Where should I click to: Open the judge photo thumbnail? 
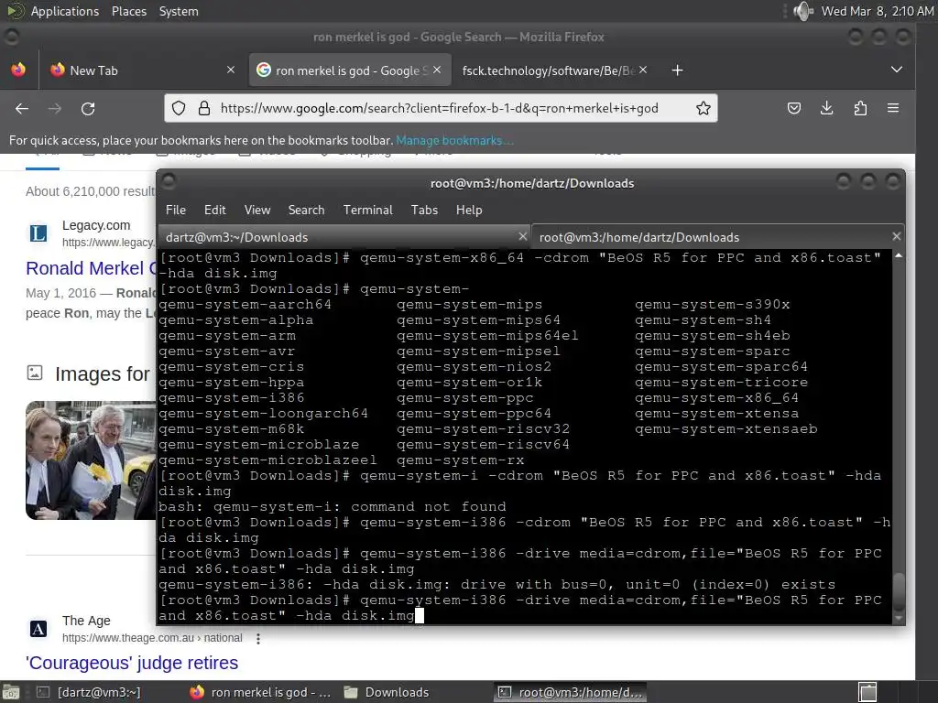pos(91,460)
